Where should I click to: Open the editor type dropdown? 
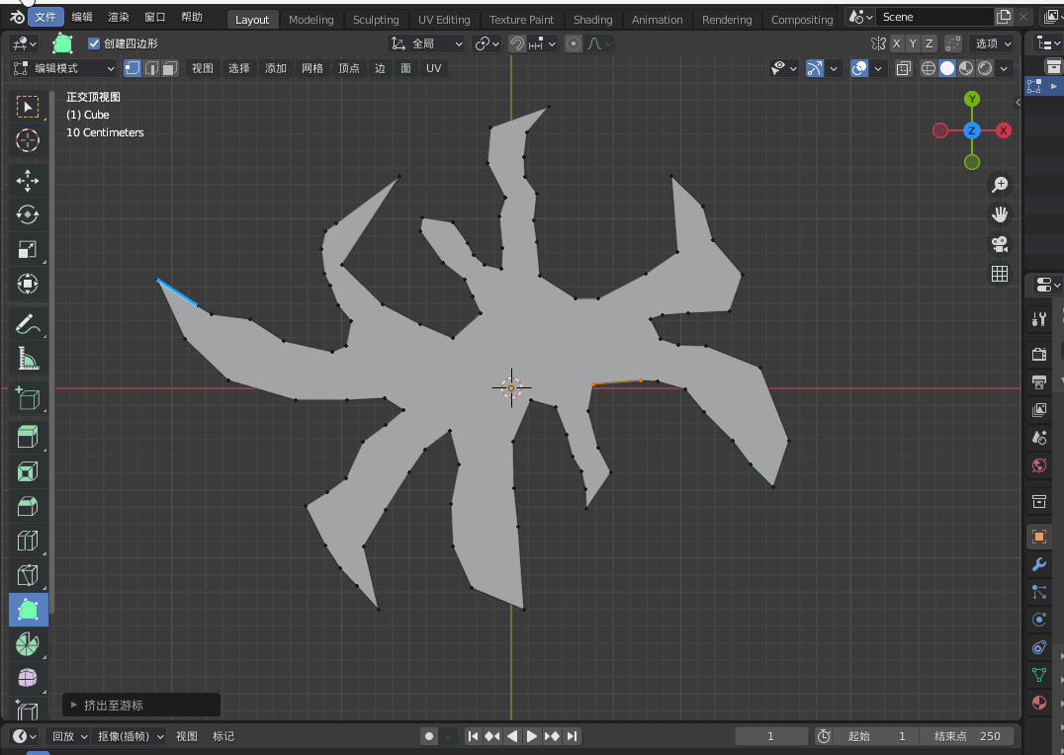click(x=24, y=736)
